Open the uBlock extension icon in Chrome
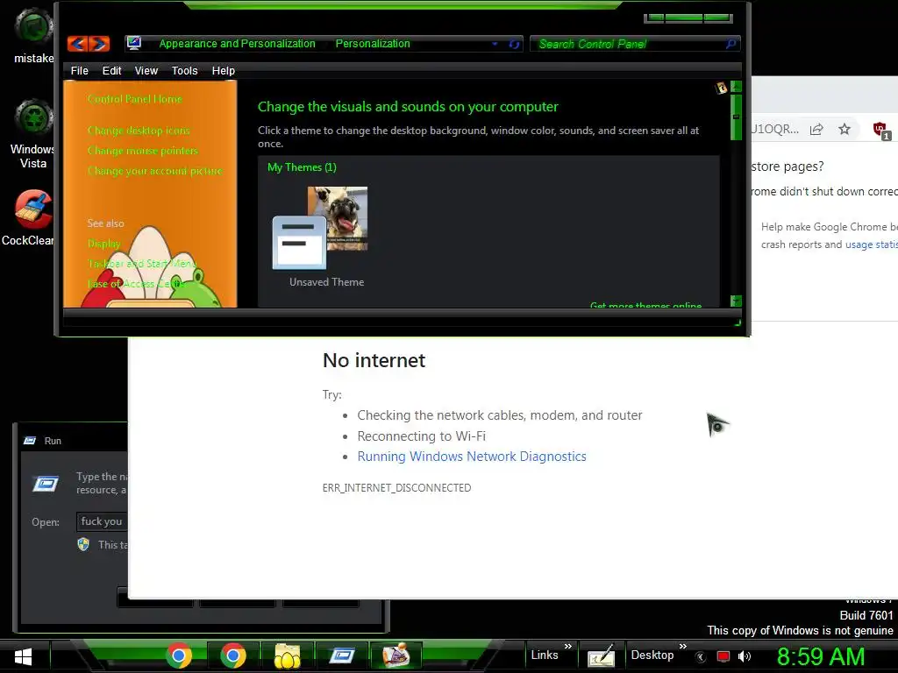This screenshot has height=673, width=898. click(x=880, y=131)
